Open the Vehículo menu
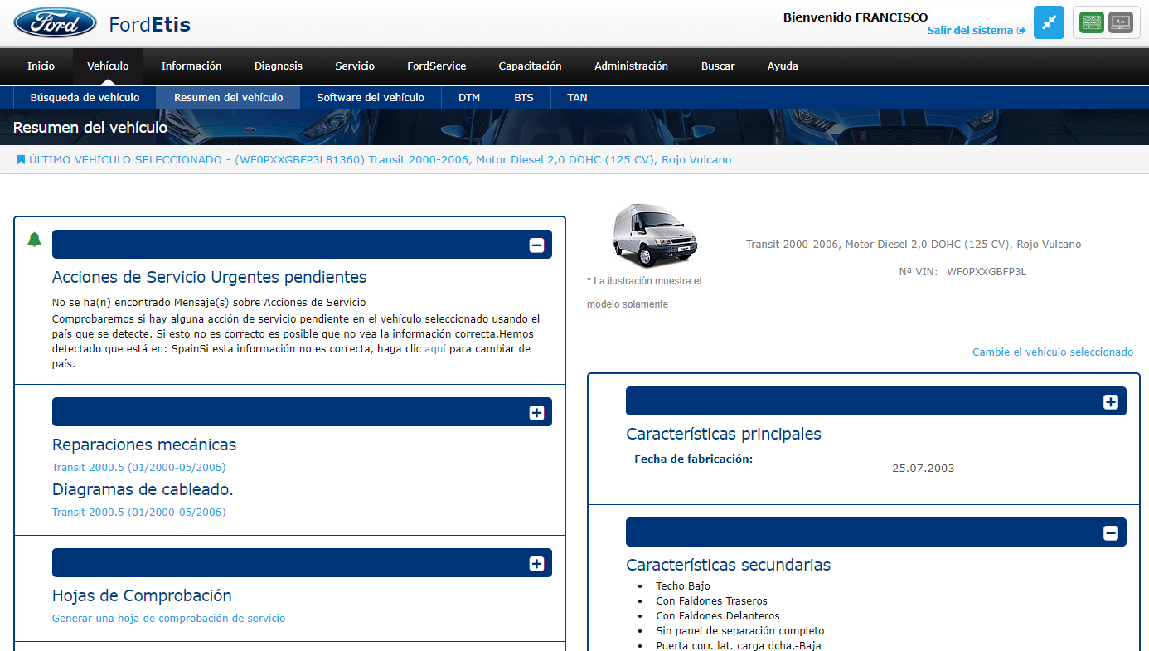The image size is (1149, 651). tap(108, 66)
